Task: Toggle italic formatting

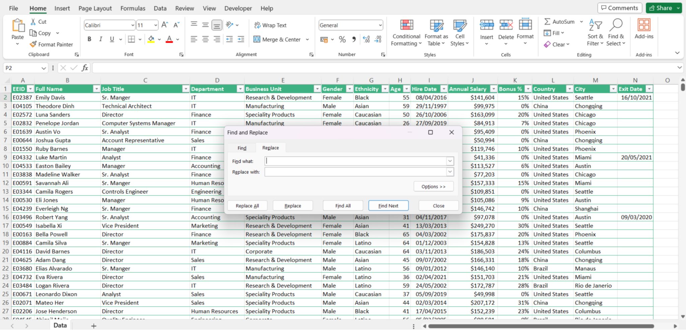Action: [100, 39]
